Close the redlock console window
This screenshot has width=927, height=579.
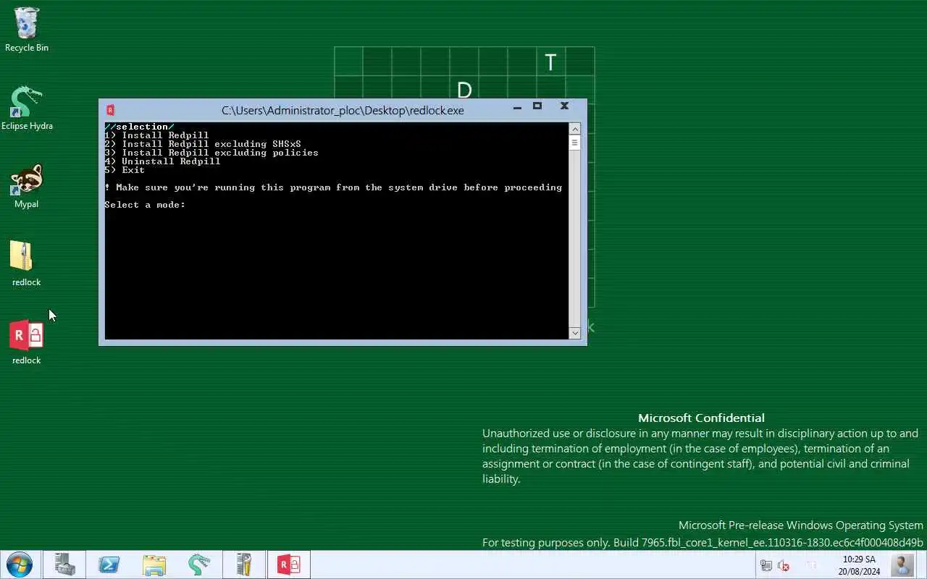click(x=564, y=106)
